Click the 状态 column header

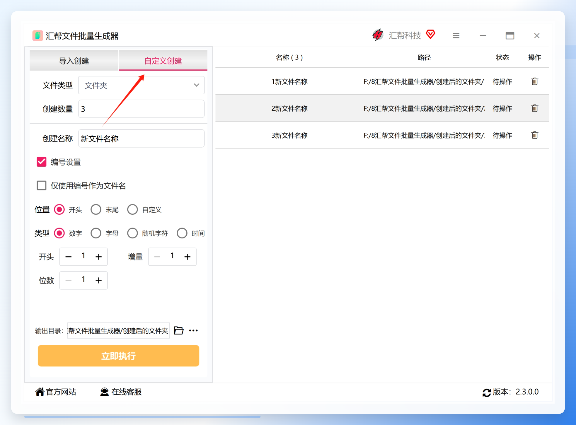(x=502, y=57)
